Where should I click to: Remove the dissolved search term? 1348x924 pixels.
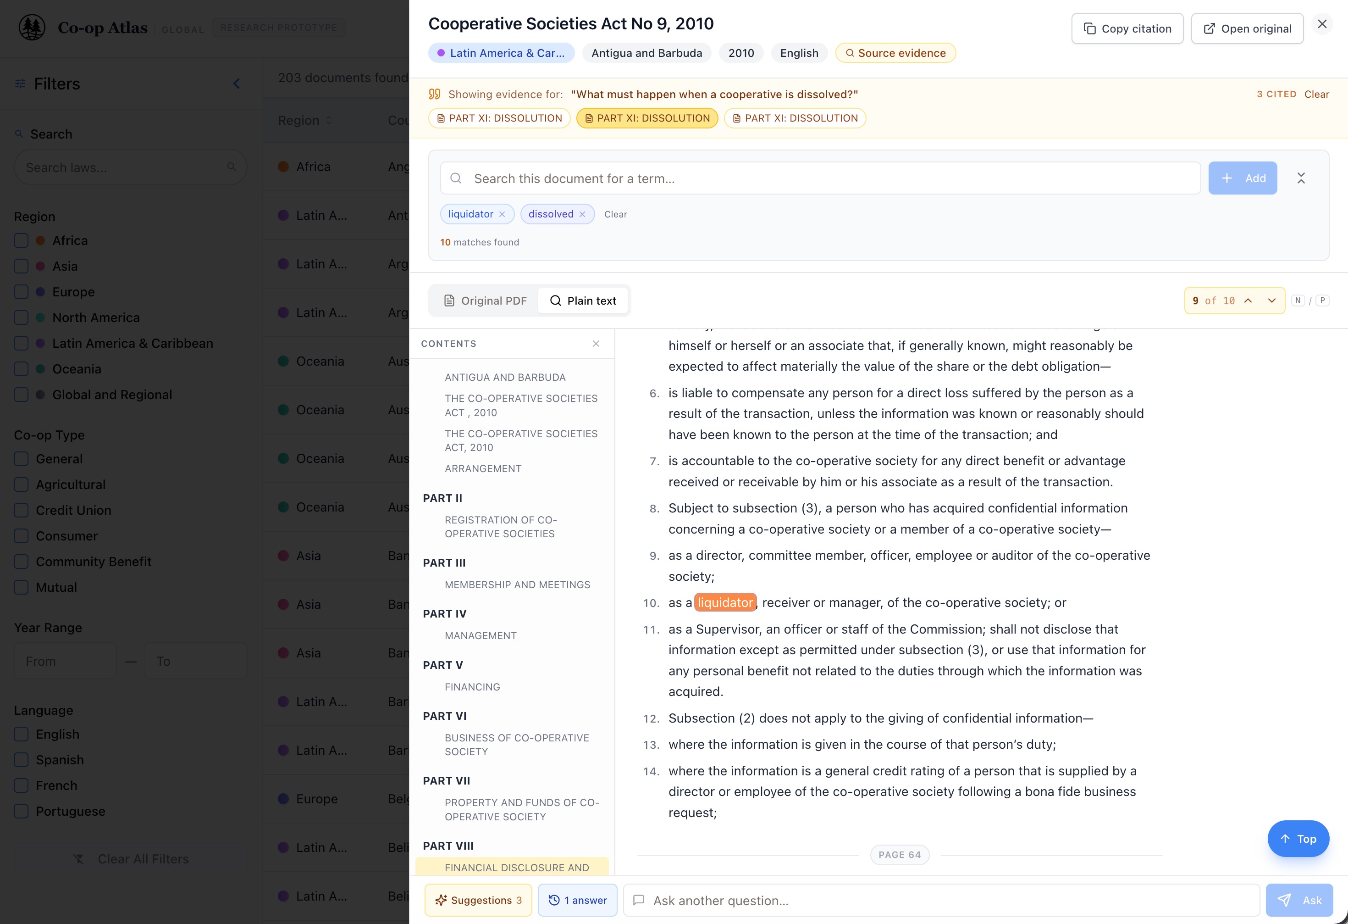coord(582,214)
